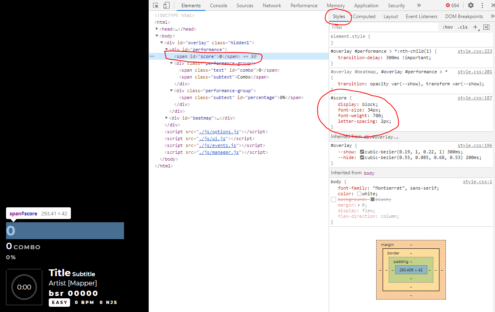Screen dimensions: 495x312
Task: Click the new style rule plus icon
Action: click(x=475, y=27)
